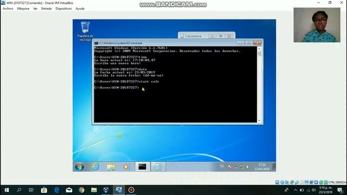Viewport: 347px width, 195px height.
Task: Open the Dispositivos menu
Action: coord(63,9)
